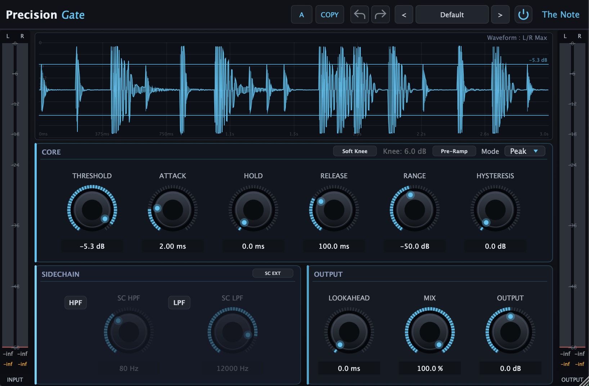Enable the Pre-Ramp toggle

454,151
